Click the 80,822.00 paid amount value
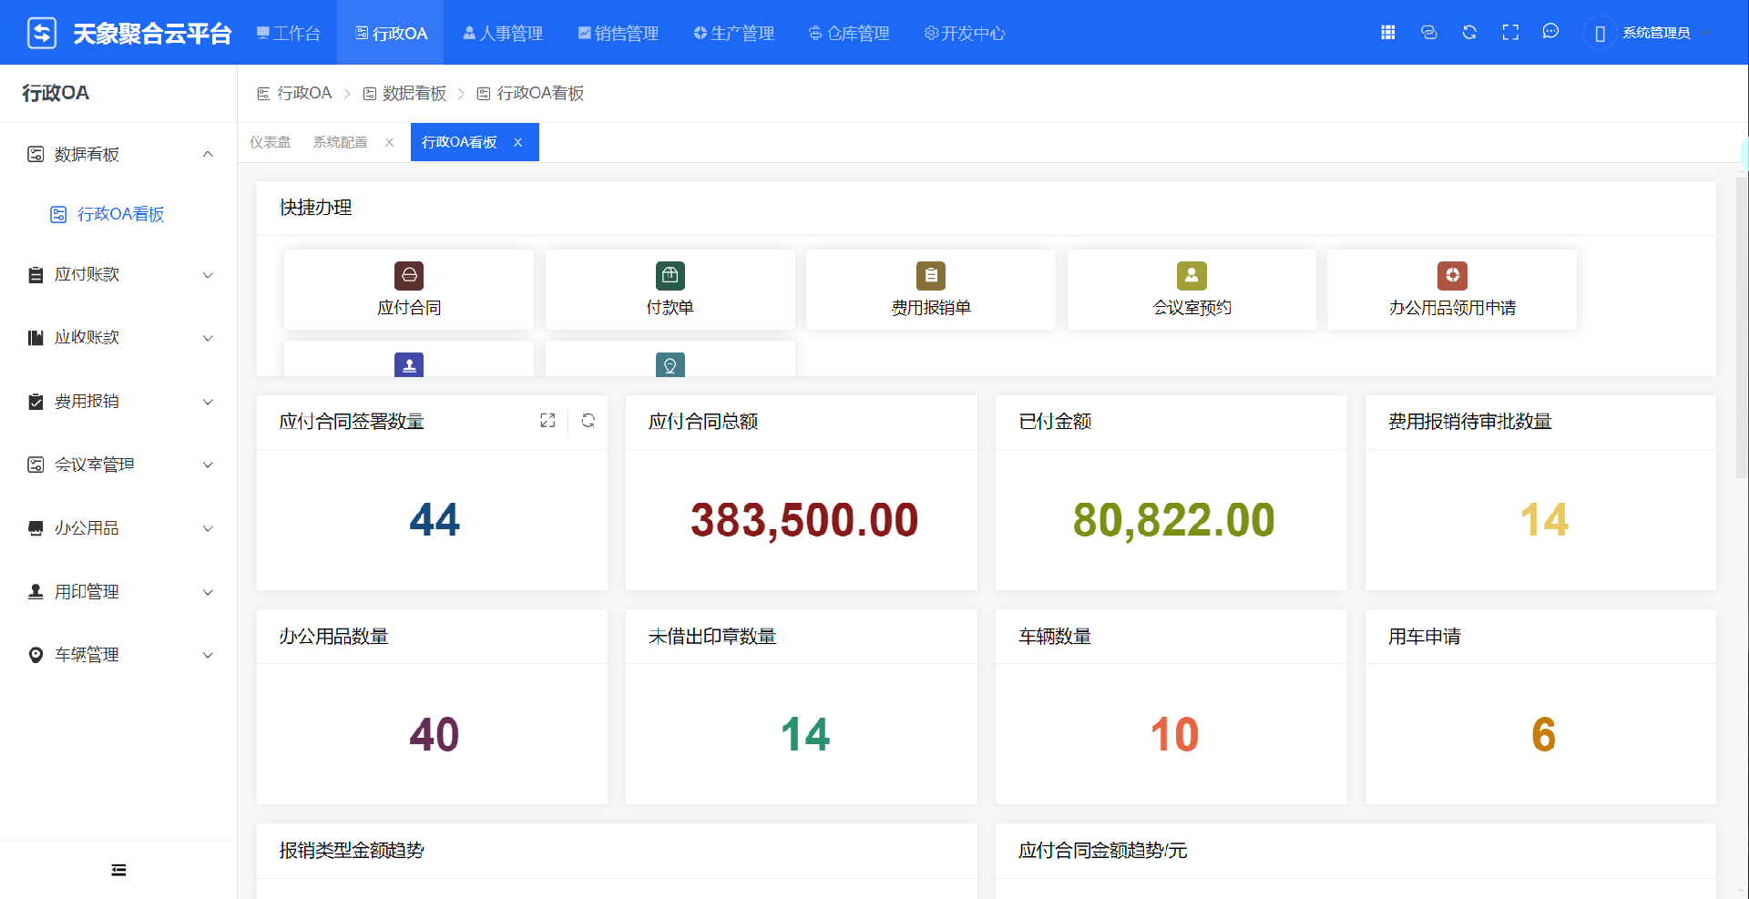This screenshot has width=1749, height=899. 1173,520
